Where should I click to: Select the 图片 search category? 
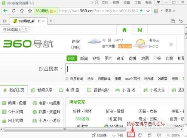[x=108, y=58]
